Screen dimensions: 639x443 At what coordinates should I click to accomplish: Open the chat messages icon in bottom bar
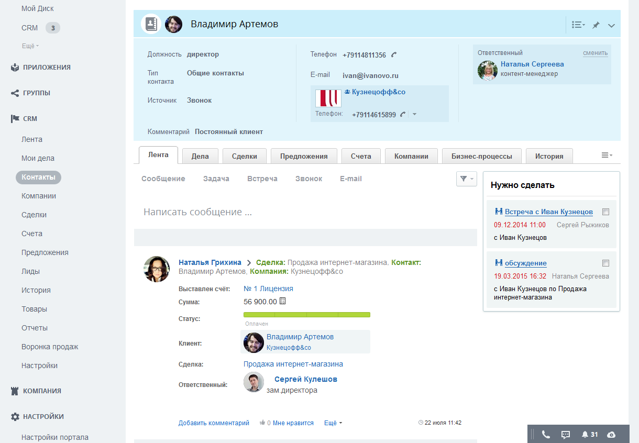[x=566, y=434]
